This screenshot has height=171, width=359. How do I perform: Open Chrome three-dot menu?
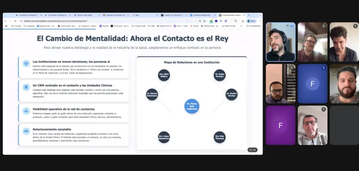(260, 21)
